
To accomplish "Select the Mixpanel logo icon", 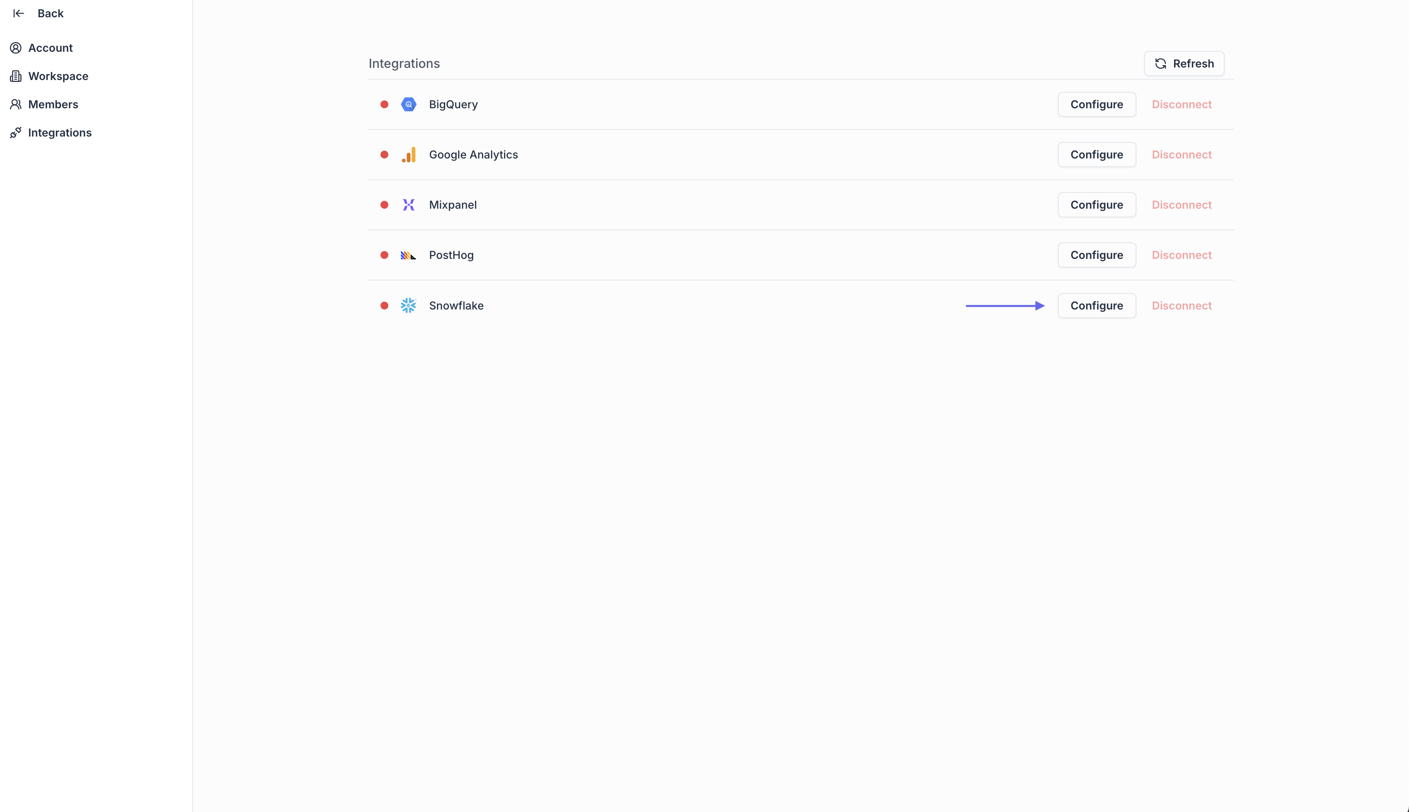I will [409, 205].
